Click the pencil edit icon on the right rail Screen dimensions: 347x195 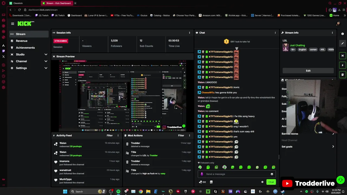343,43
